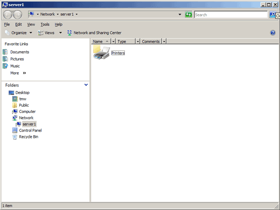
Task: Select Network in the Folders tree
Action: 26,118
